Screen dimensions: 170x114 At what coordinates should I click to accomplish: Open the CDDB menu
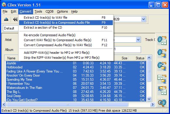click(x=50, y=11)
